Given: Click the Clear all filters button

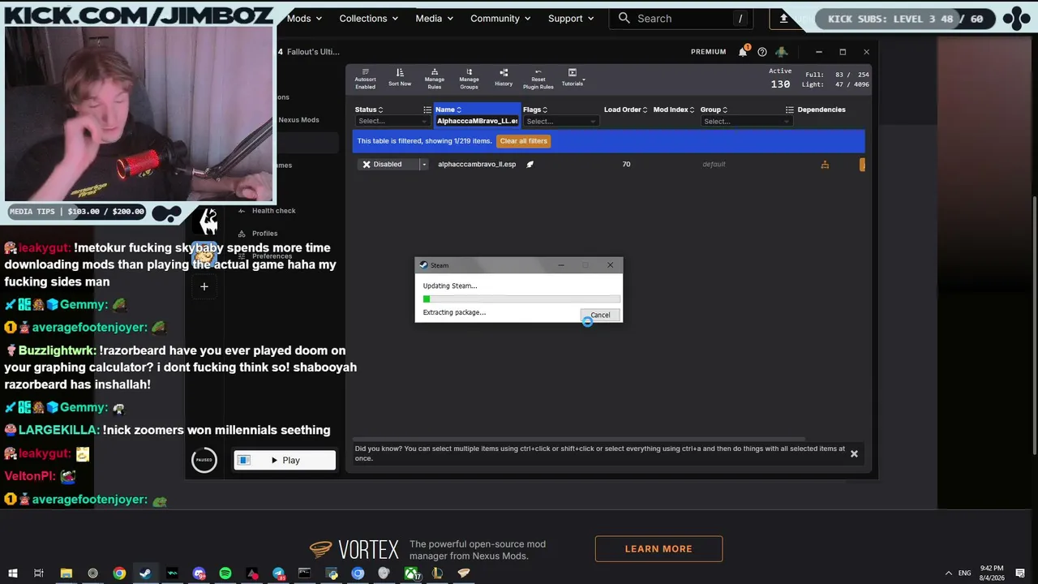Looking at the screenshot, I should point(524,141).
